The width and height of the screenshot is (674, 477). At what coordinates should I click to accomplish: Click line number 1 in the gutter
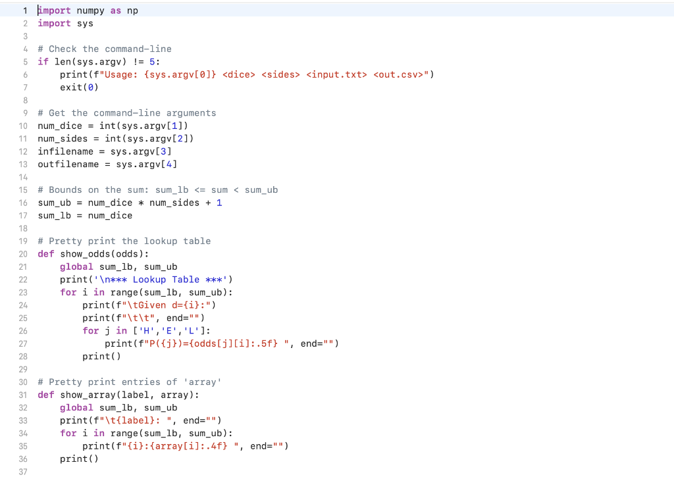pyautogui.click(x=25, y=10)
